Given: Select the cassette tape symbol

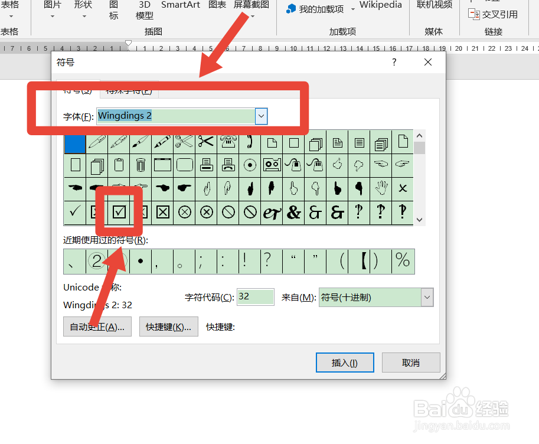Looking at the screenshot, I should pyautogui.click(x=272, y=165).
